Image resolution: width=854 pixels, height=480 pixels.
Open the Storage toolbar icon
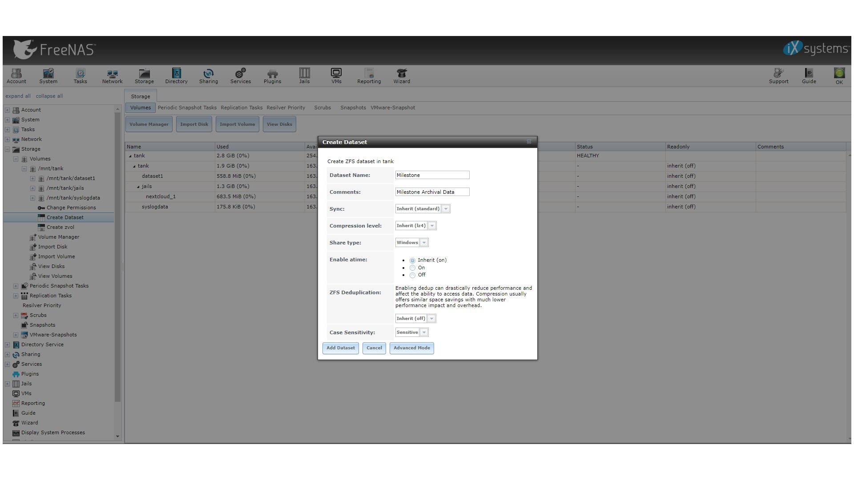coord(144,76)
